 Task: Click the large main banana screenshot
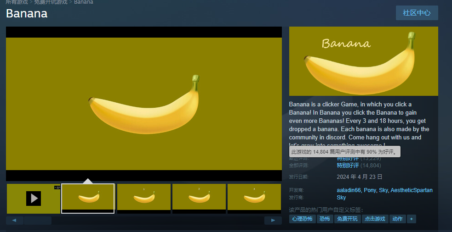tap(143, 104)
